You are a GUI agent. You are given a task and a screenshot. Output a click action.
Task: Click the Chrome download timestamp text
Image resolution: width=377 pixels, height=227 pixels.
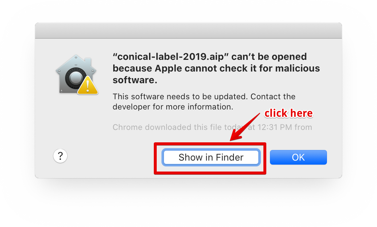pyautogui.click(x=212, y=127)
